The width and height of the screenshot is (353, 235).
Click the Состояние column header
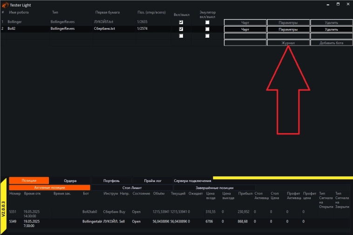point(141,194)
